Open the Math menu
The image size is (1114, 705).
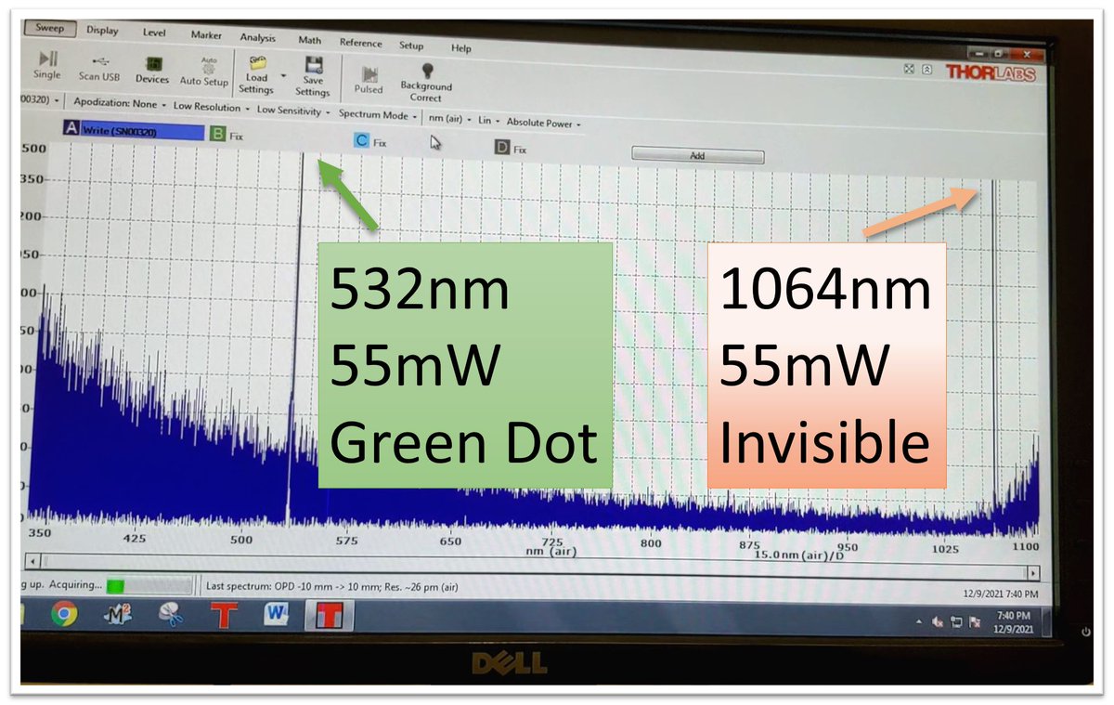point(308,40)
